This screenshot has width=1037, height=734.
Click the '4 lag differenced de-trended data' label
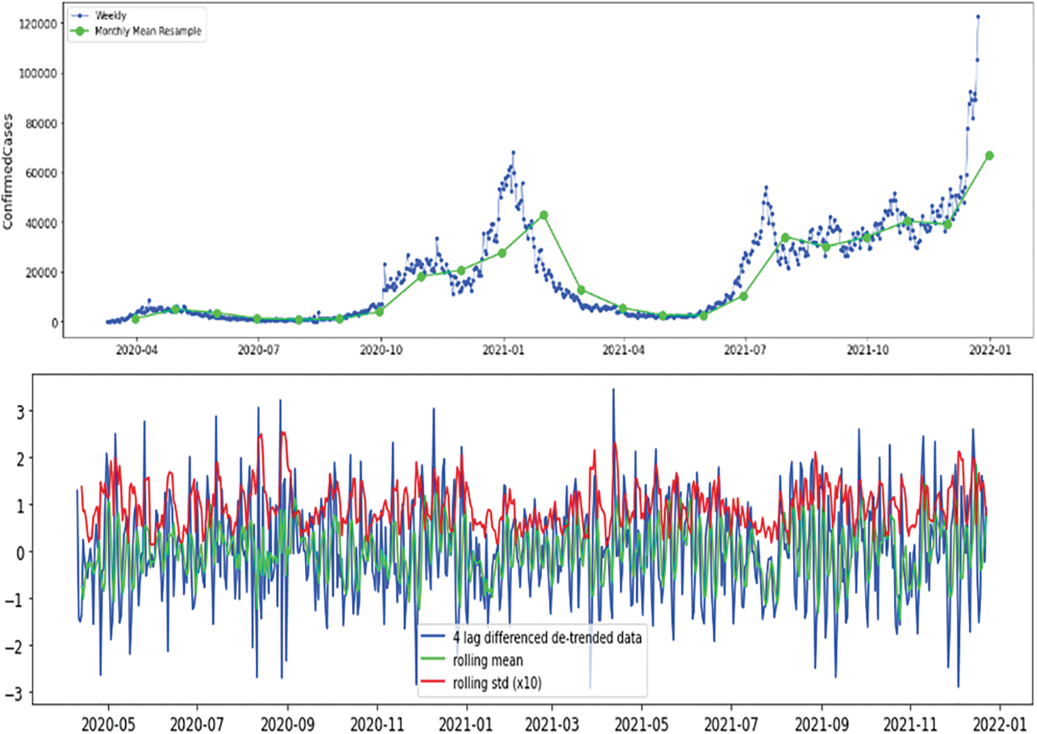coord(547,638)
